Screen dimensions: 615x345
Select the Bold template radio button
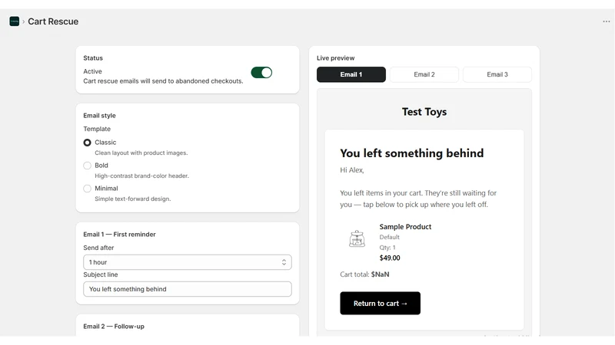(87, 166)
